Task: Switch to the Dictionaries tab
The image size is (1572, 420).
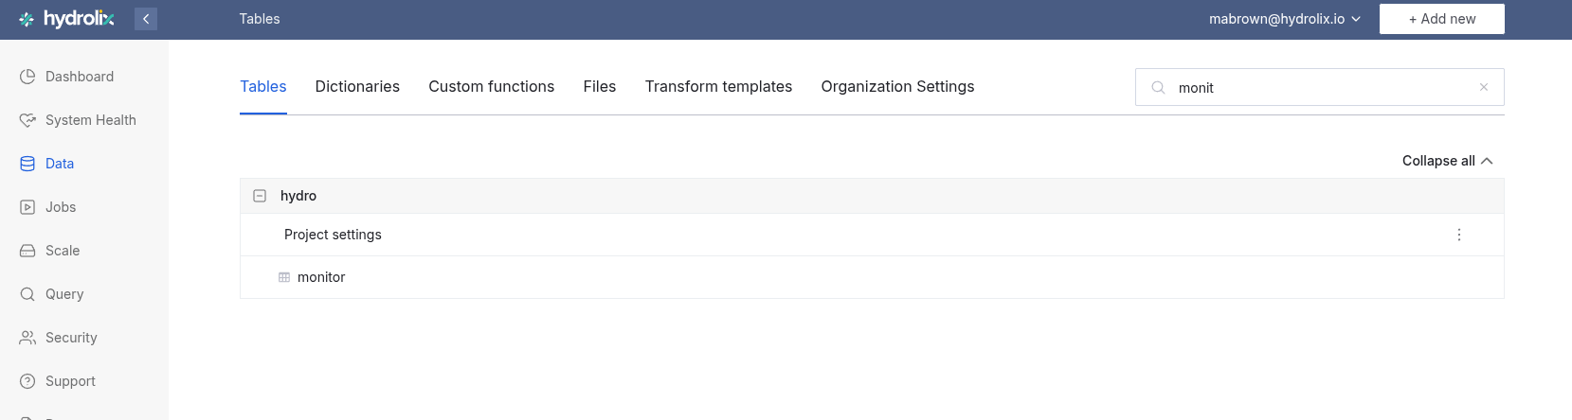Action: pos(357,87)
